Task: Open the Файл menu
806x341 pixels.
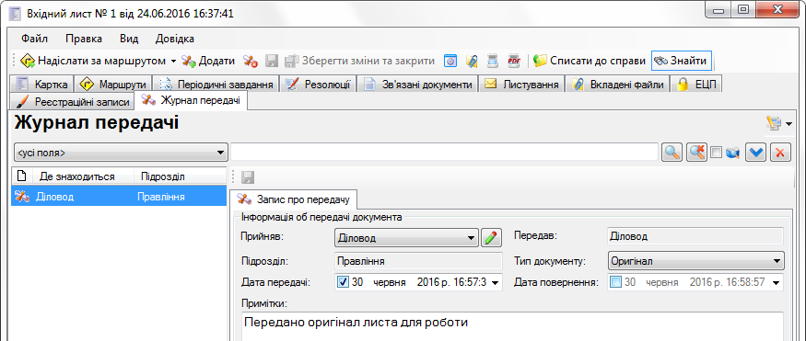Action: tap(34, 39)
